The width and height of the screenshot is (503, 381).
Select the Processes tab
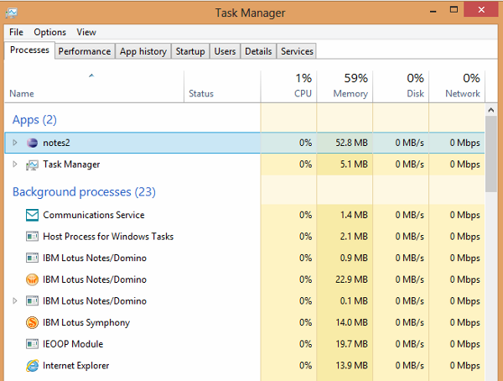(29, 50)
